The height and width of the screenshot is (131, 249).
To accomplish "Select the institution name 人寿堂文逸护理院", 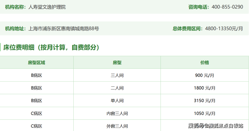I will 47,7.
